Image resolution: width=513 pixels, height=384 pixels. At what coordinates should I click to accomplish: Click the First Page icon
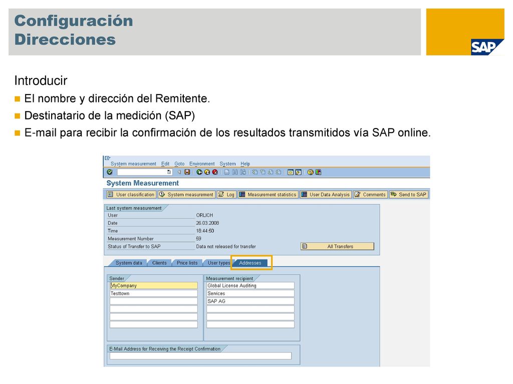click(x=254, y=172)
